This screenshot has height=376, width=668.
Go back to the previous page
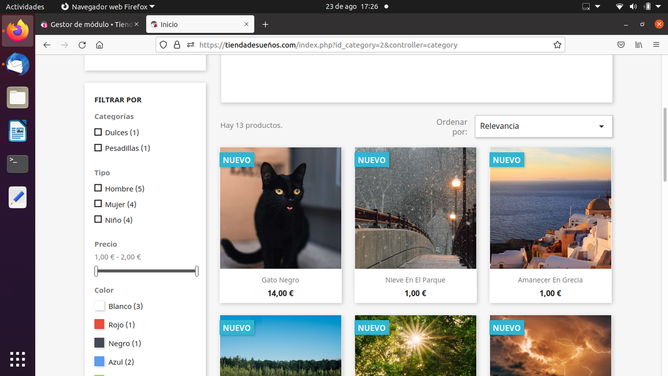pos(47,45)
